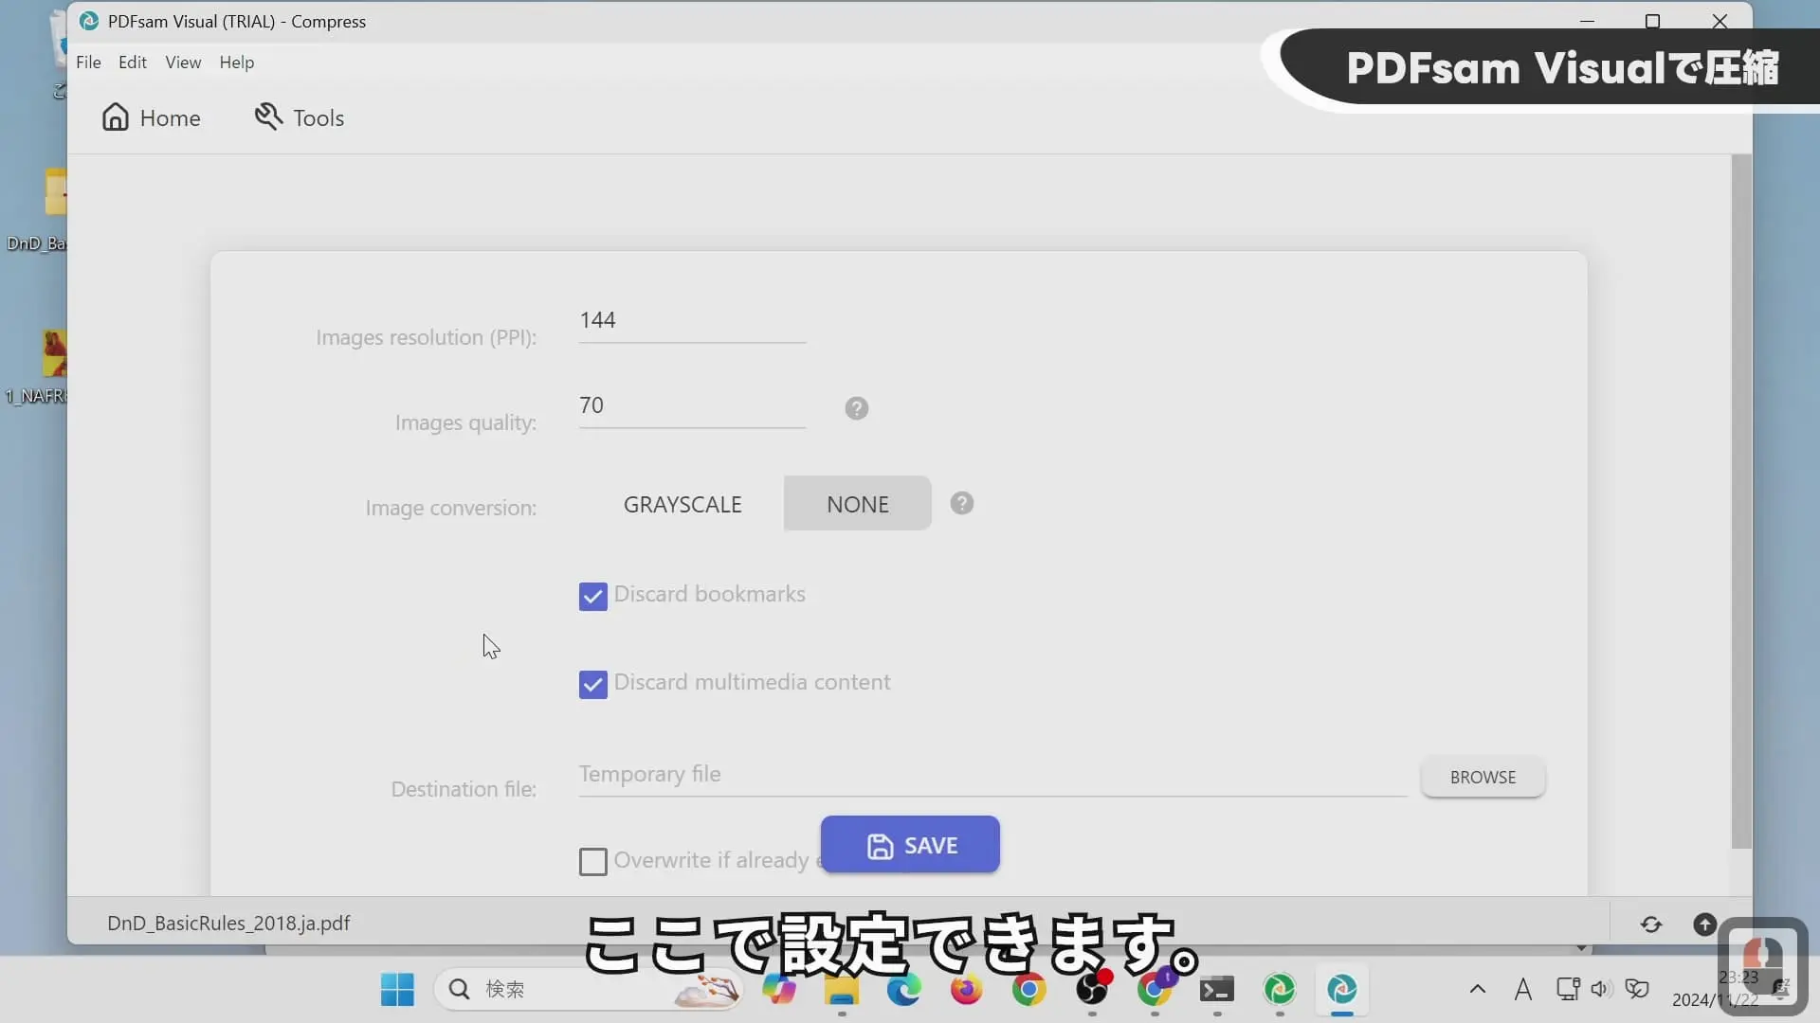Select the GRAYSCALE image conversion option
The width and height of the screenshot is (1820, 1023).
pos(682,503)
